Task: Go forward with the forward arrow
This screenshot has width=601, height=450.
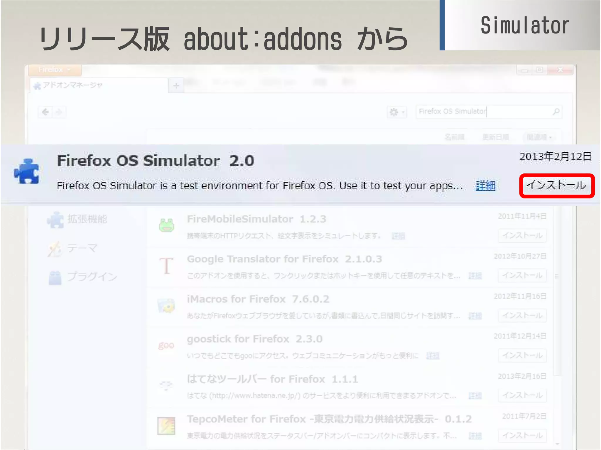Action: coord(59,112)
